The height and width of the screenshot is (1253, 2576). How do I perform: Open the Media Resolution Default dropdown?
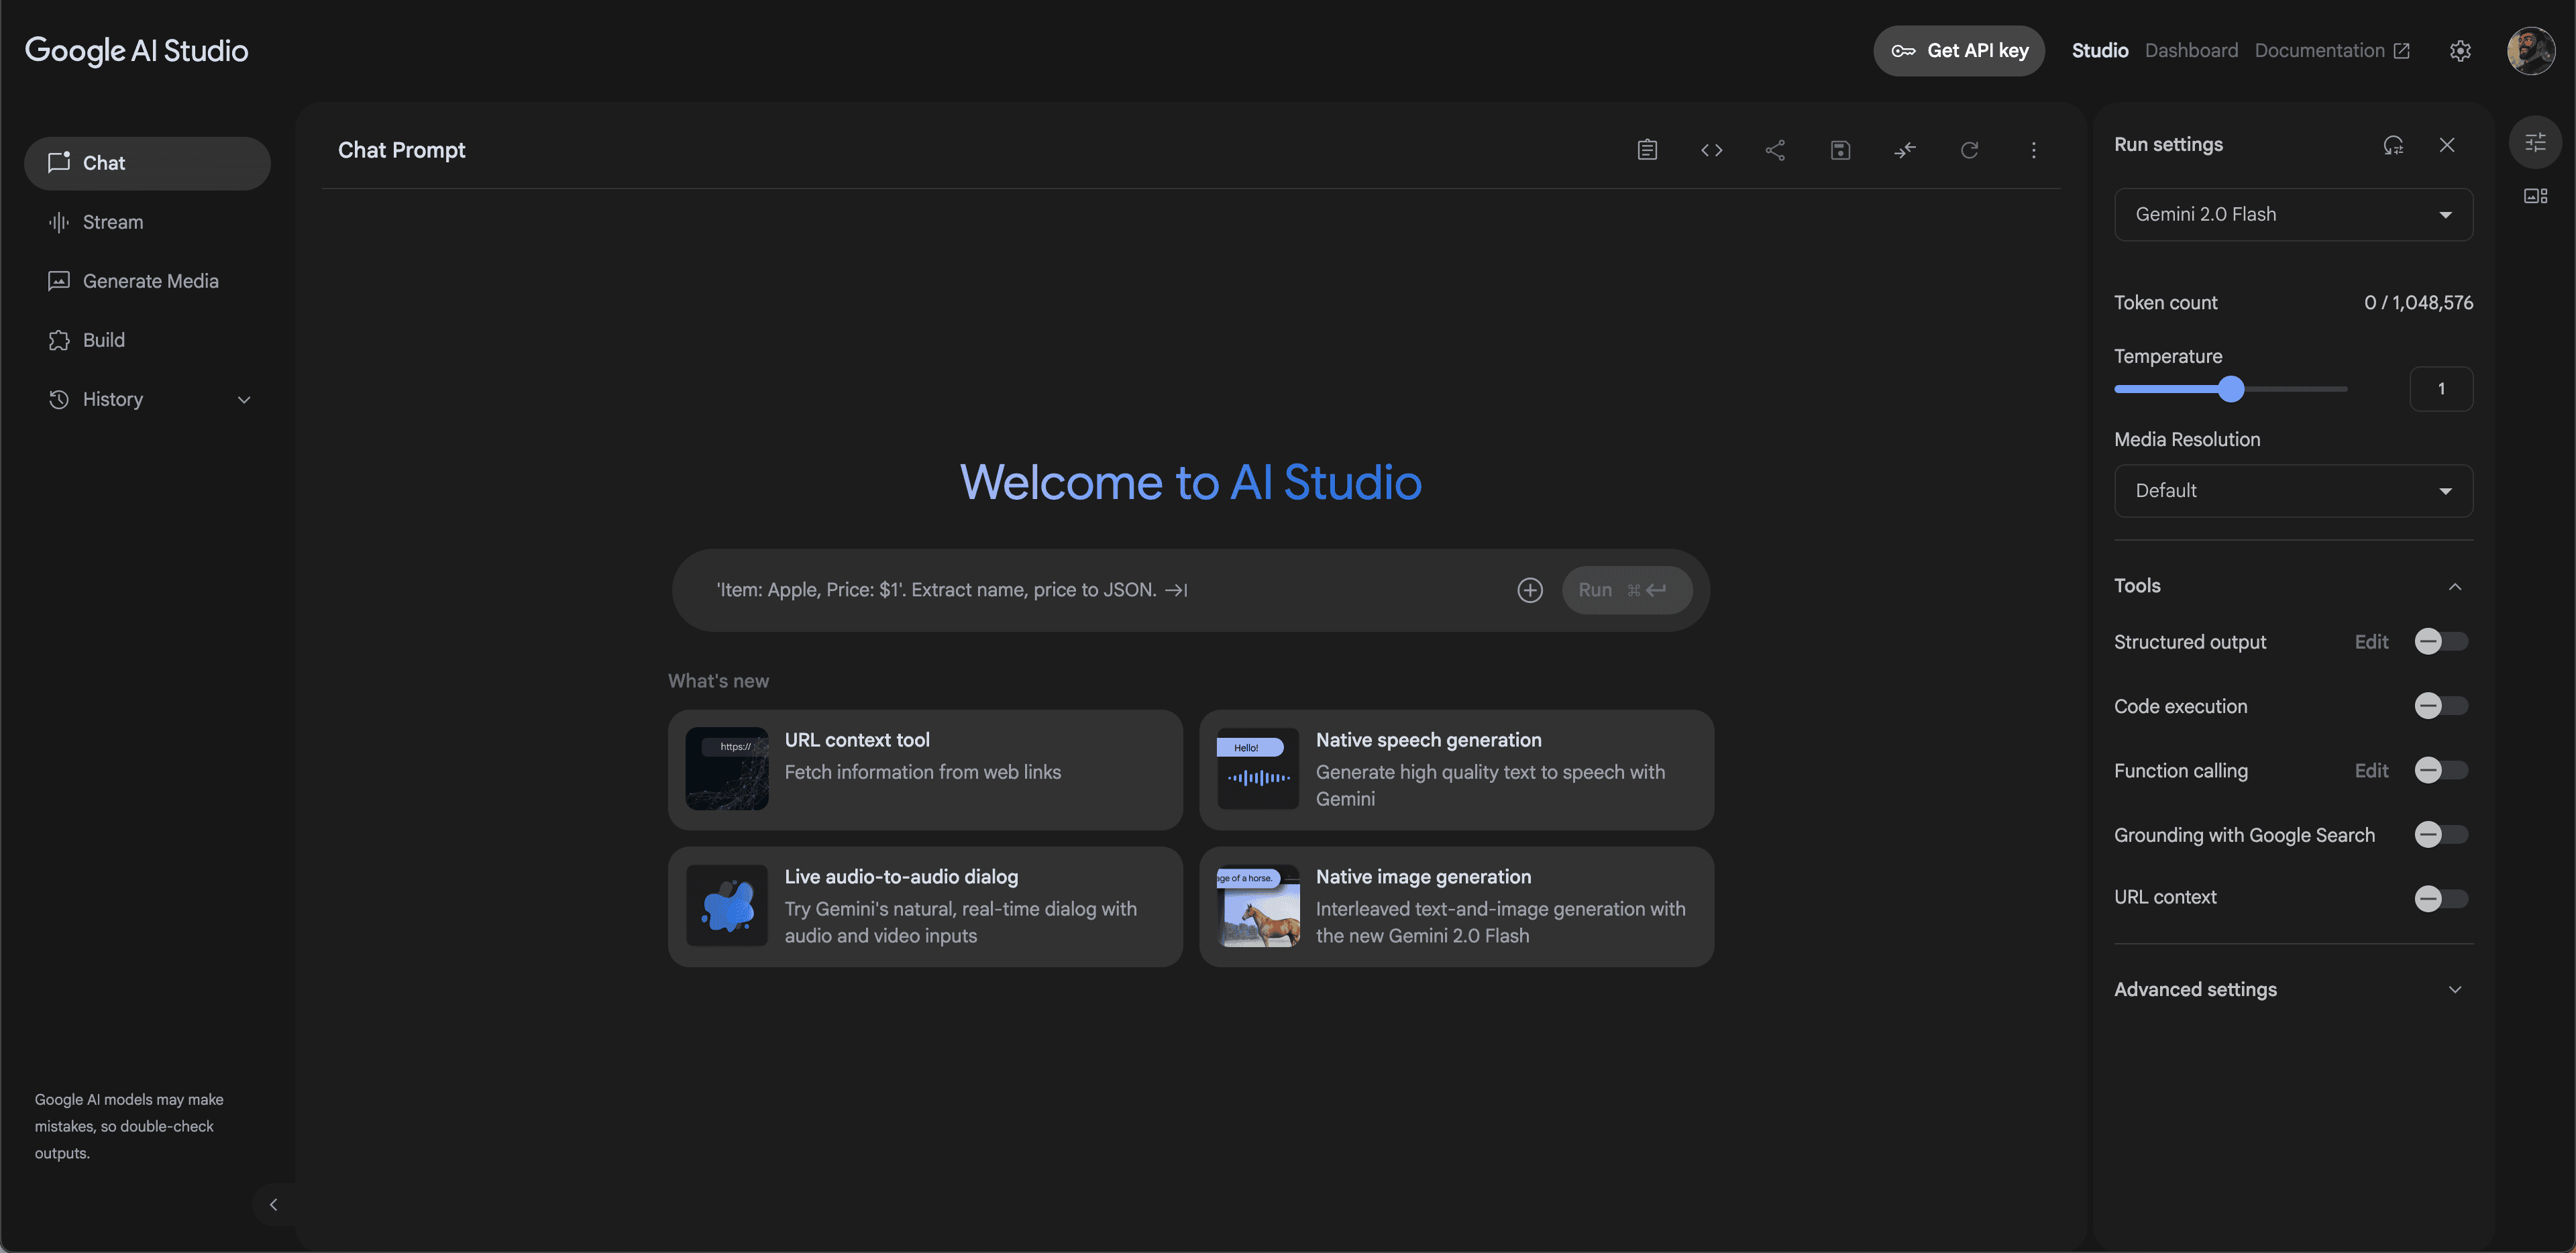(x=2292, y=491)
